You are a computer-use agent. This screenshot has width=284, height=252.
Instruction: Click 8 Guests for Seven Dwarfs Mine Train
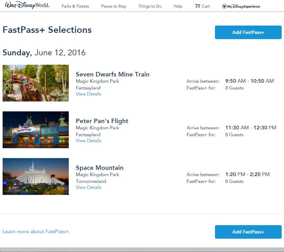[234, 88]
